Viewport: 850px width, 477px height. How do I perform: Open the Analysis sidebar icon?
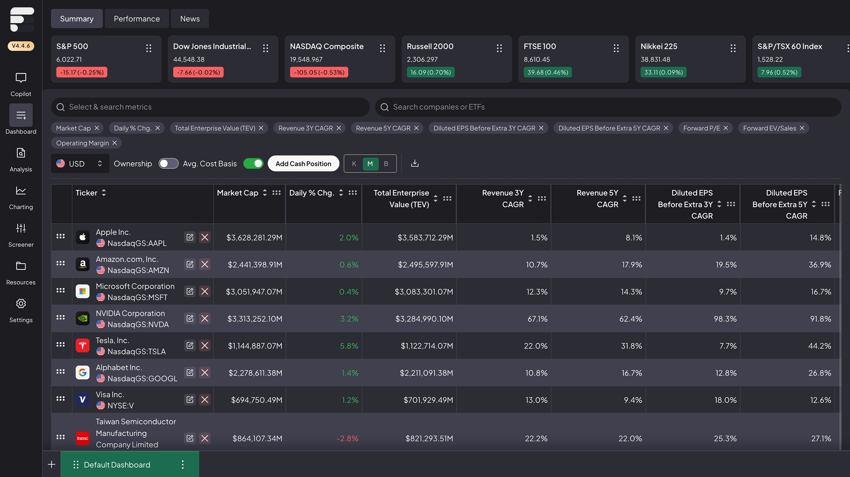pyautogui.click(x=21, y=153)
